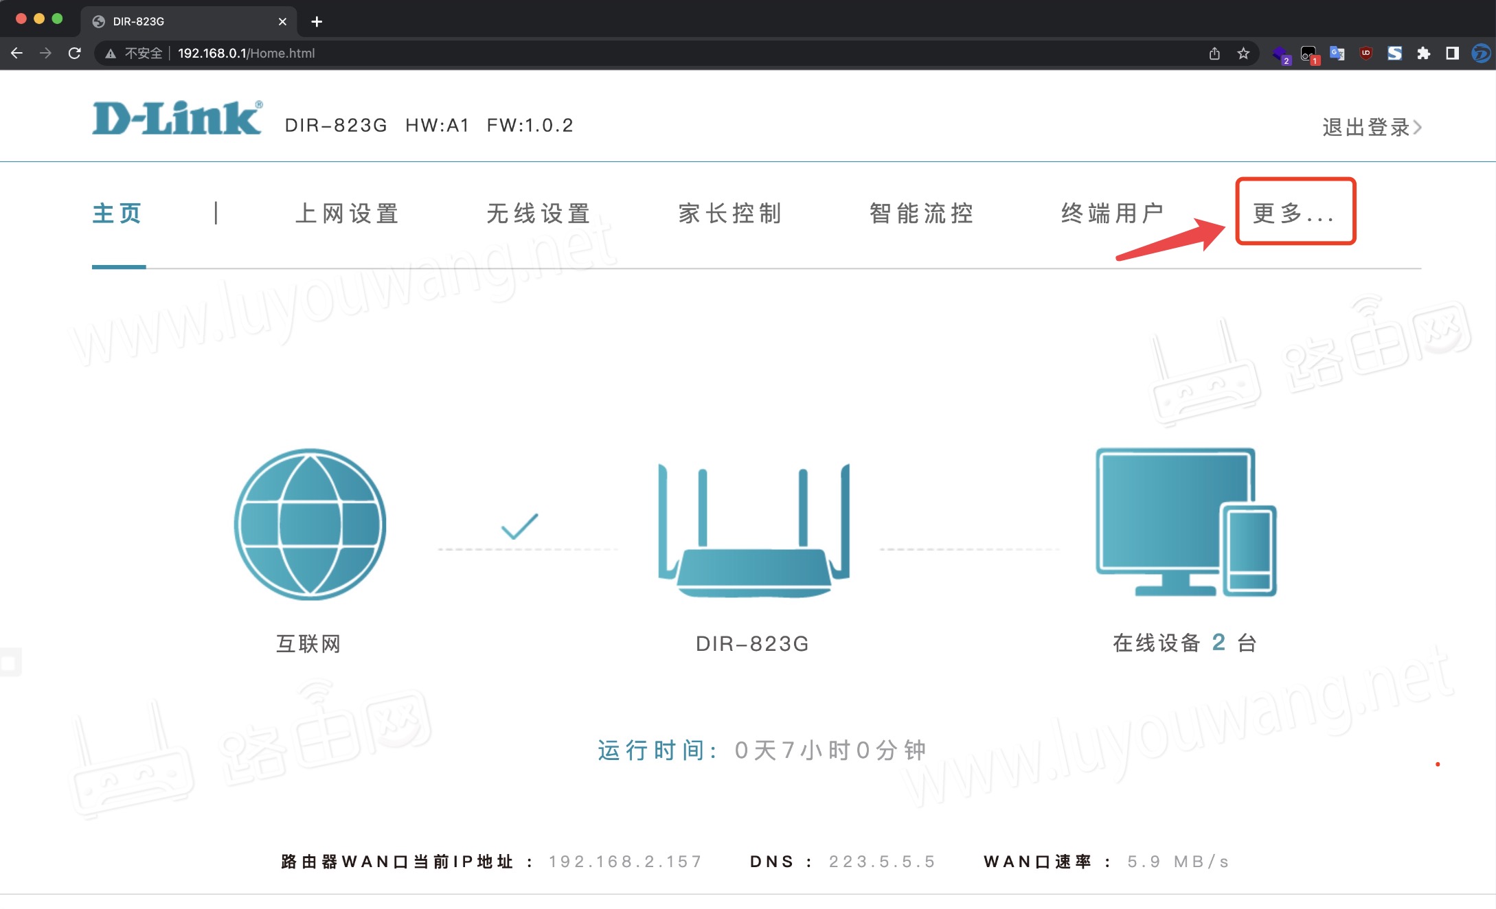The width and height of the screenshot is (1496, 909).
Task: Reload the page with the refresh icon
Action: click(x=74, y=53)
